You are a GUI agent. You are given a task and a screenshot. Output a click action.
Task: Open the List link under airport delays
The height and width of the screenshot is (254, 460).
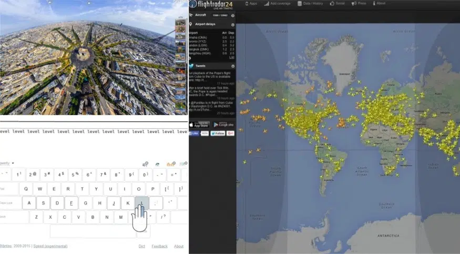(x=232, y=57)
